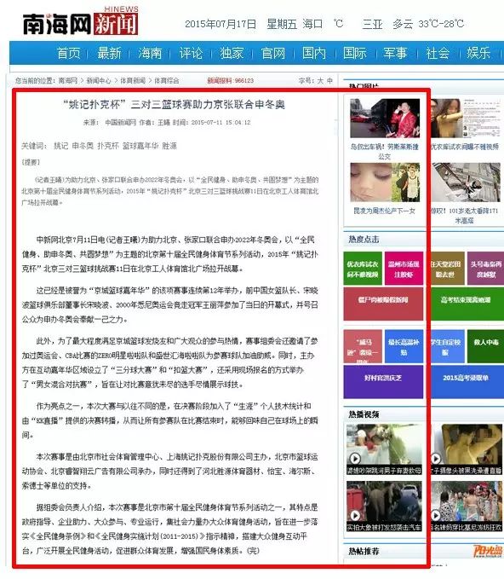Click the 体育新闻 breadcrumb link
Image resolution: width=504 pixels, height=579 pixels.
(132, 80)
